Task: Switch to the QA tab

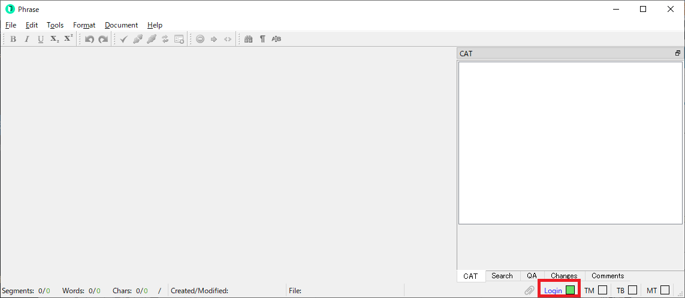Action: [x=532, y=276]
